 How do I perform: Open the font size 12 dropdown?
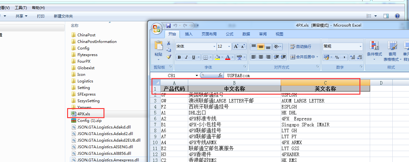229,46
